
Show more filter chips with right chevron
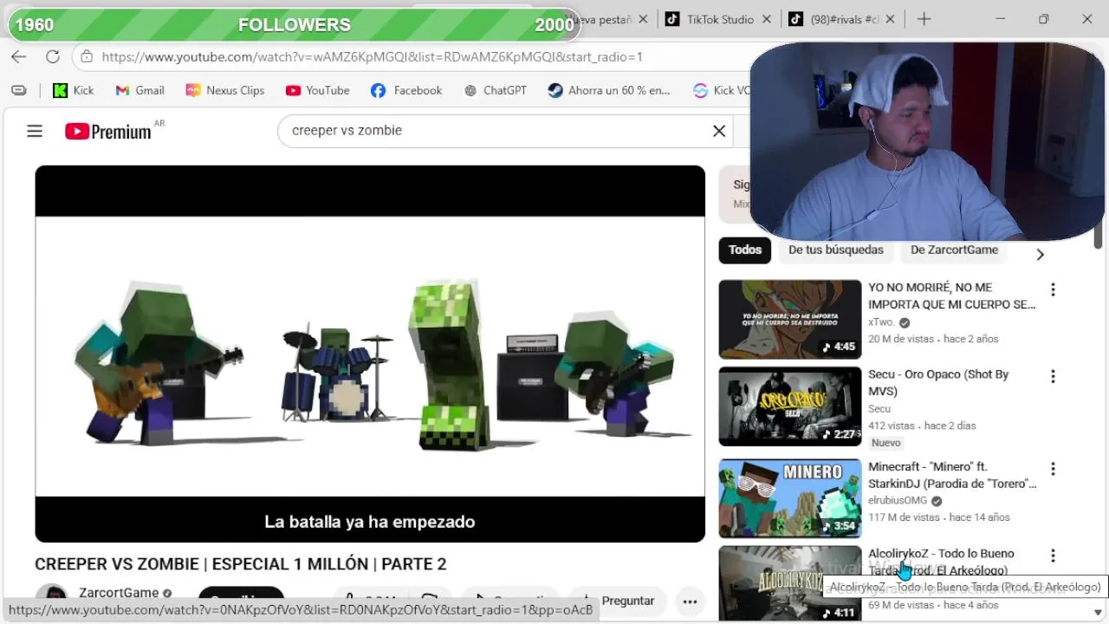click(x=1040, y=255)
